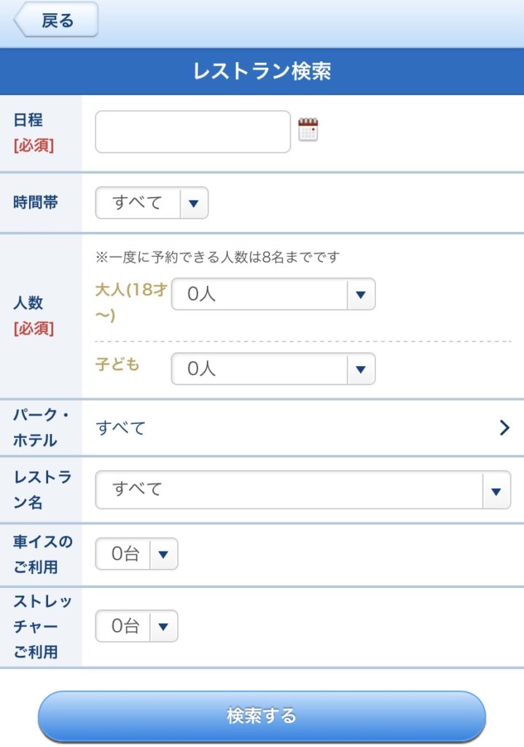Click the arrow of 時間帯 dropdown
524x747 pixels.
(194, 204)
